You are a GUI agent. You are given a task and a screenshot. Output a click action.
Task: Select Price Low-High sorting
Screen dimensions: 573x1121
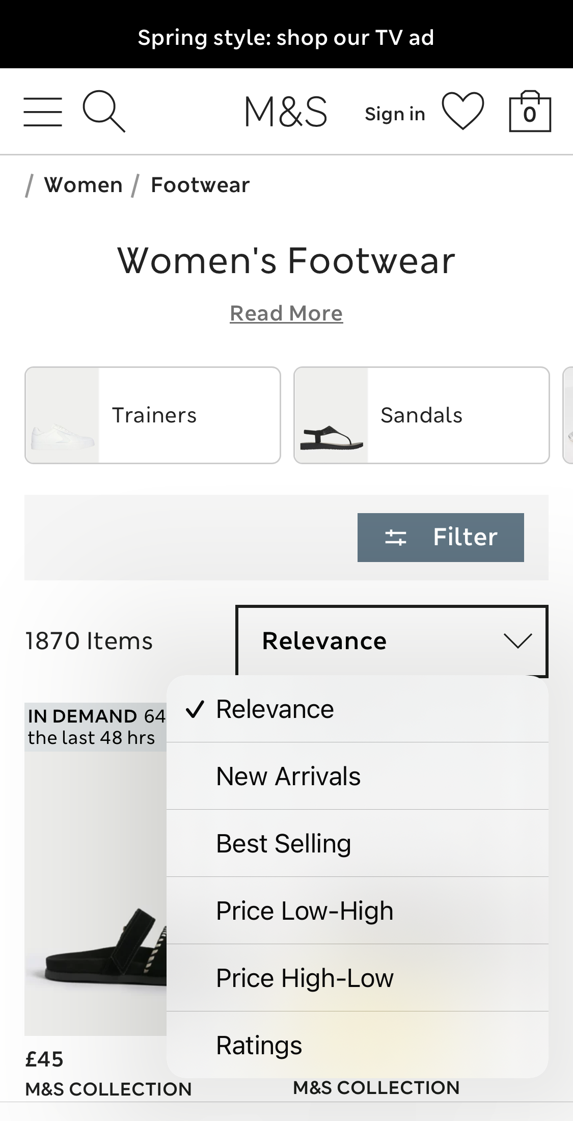[304, 910]
